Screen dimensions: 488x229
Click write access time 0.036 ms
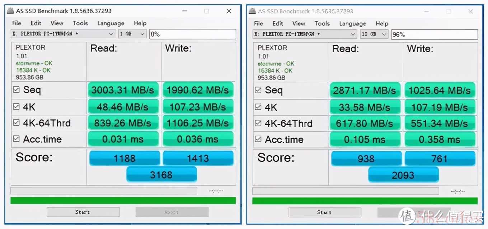point(198,139)
